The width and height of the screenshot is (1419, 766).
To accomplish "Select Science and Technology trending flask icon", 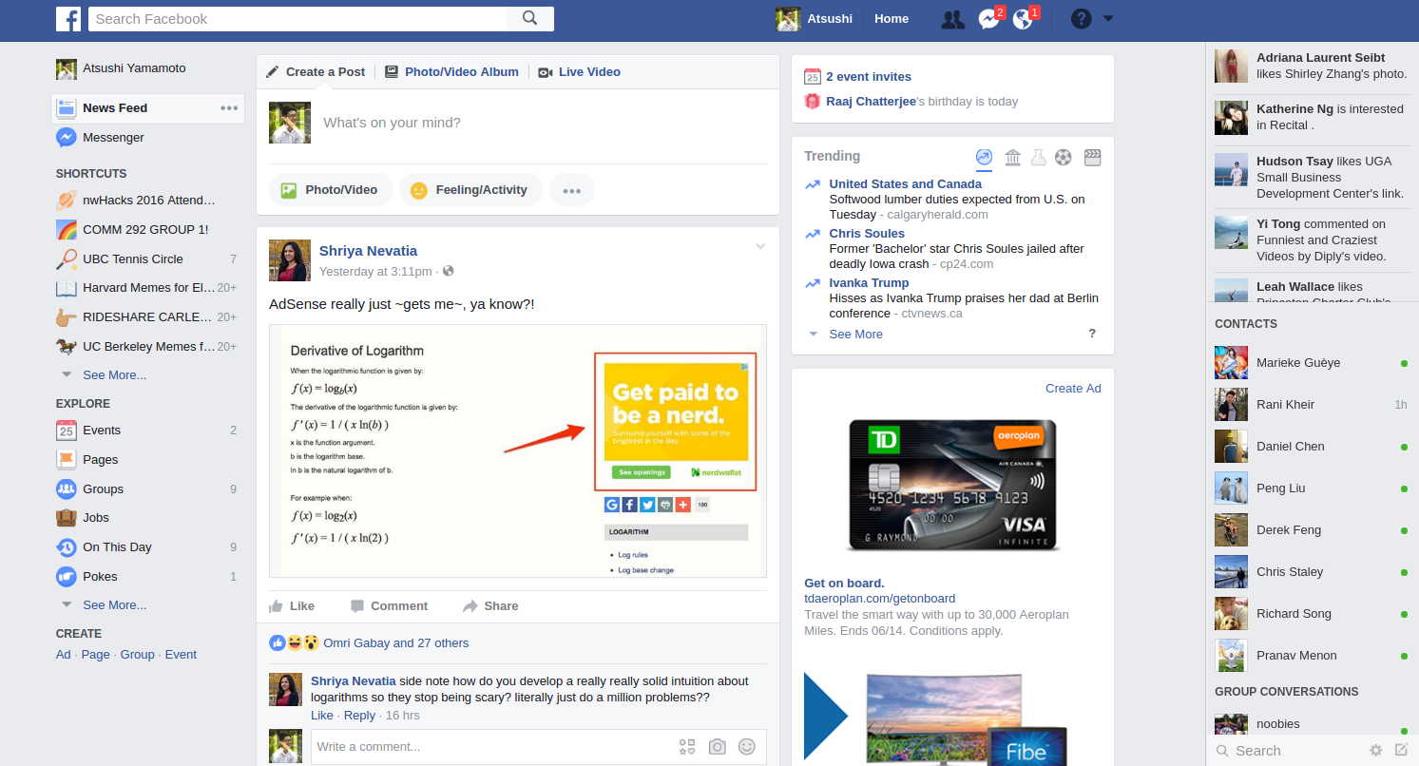I will coord(1038,157).
